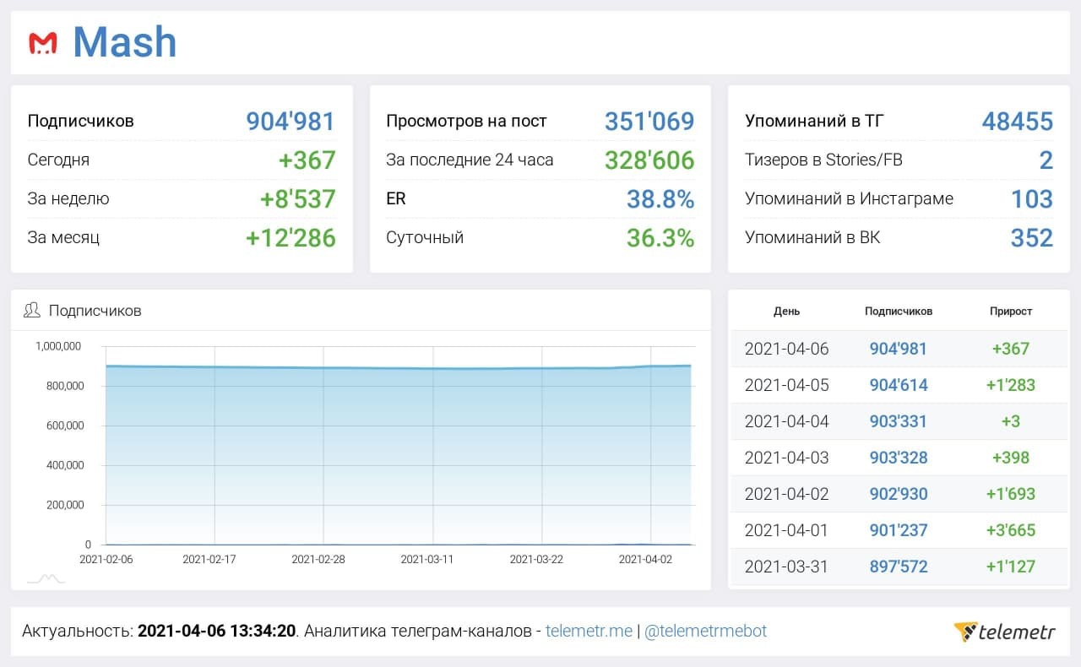Viewport: 1081px width, 667px height.
Task: Select the footer timestamp 2021-04-06 13:34:20
Action: [x=217, y=631]
